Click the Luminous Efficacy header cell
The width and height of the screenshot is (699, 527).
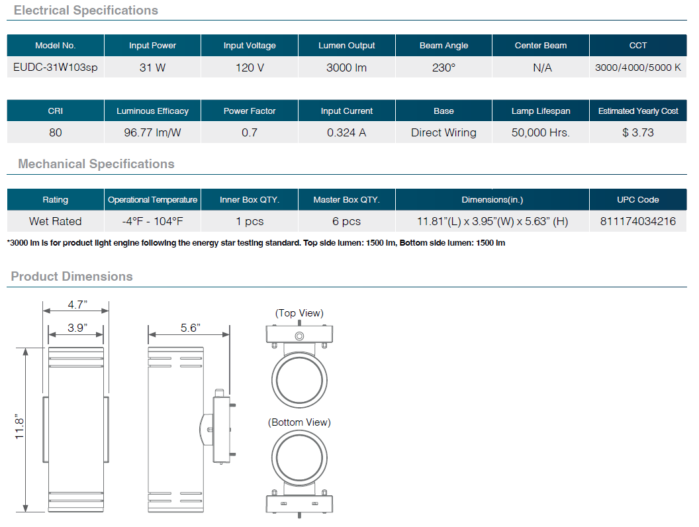pyautogui.click(x=152, y=111)
